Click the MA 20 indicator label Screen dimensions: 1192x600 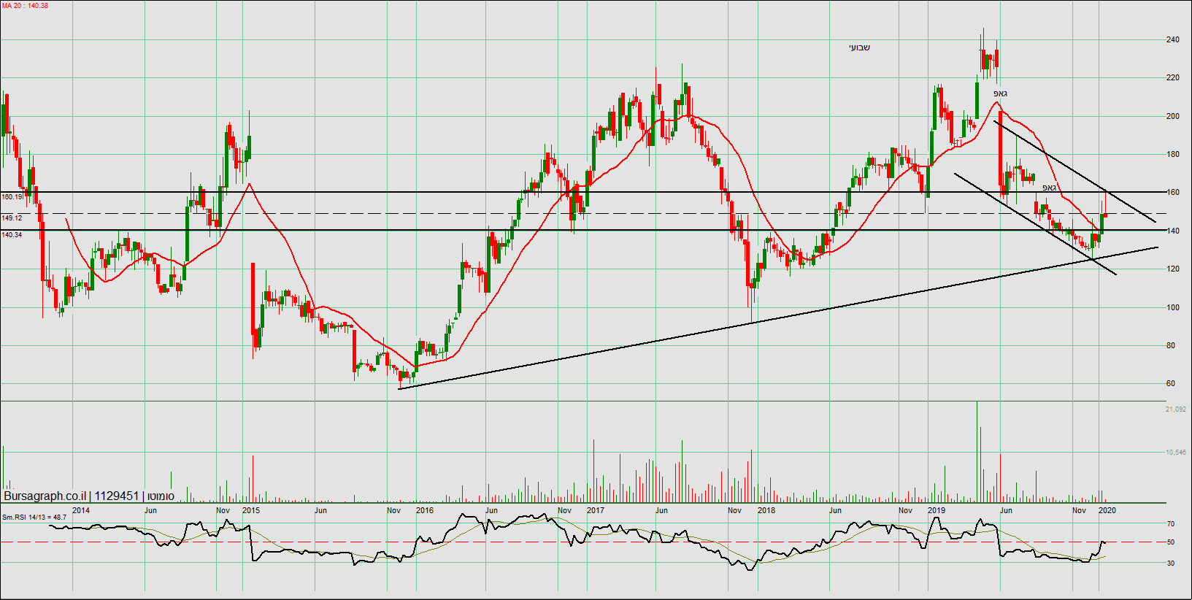[x=25, y=6]
